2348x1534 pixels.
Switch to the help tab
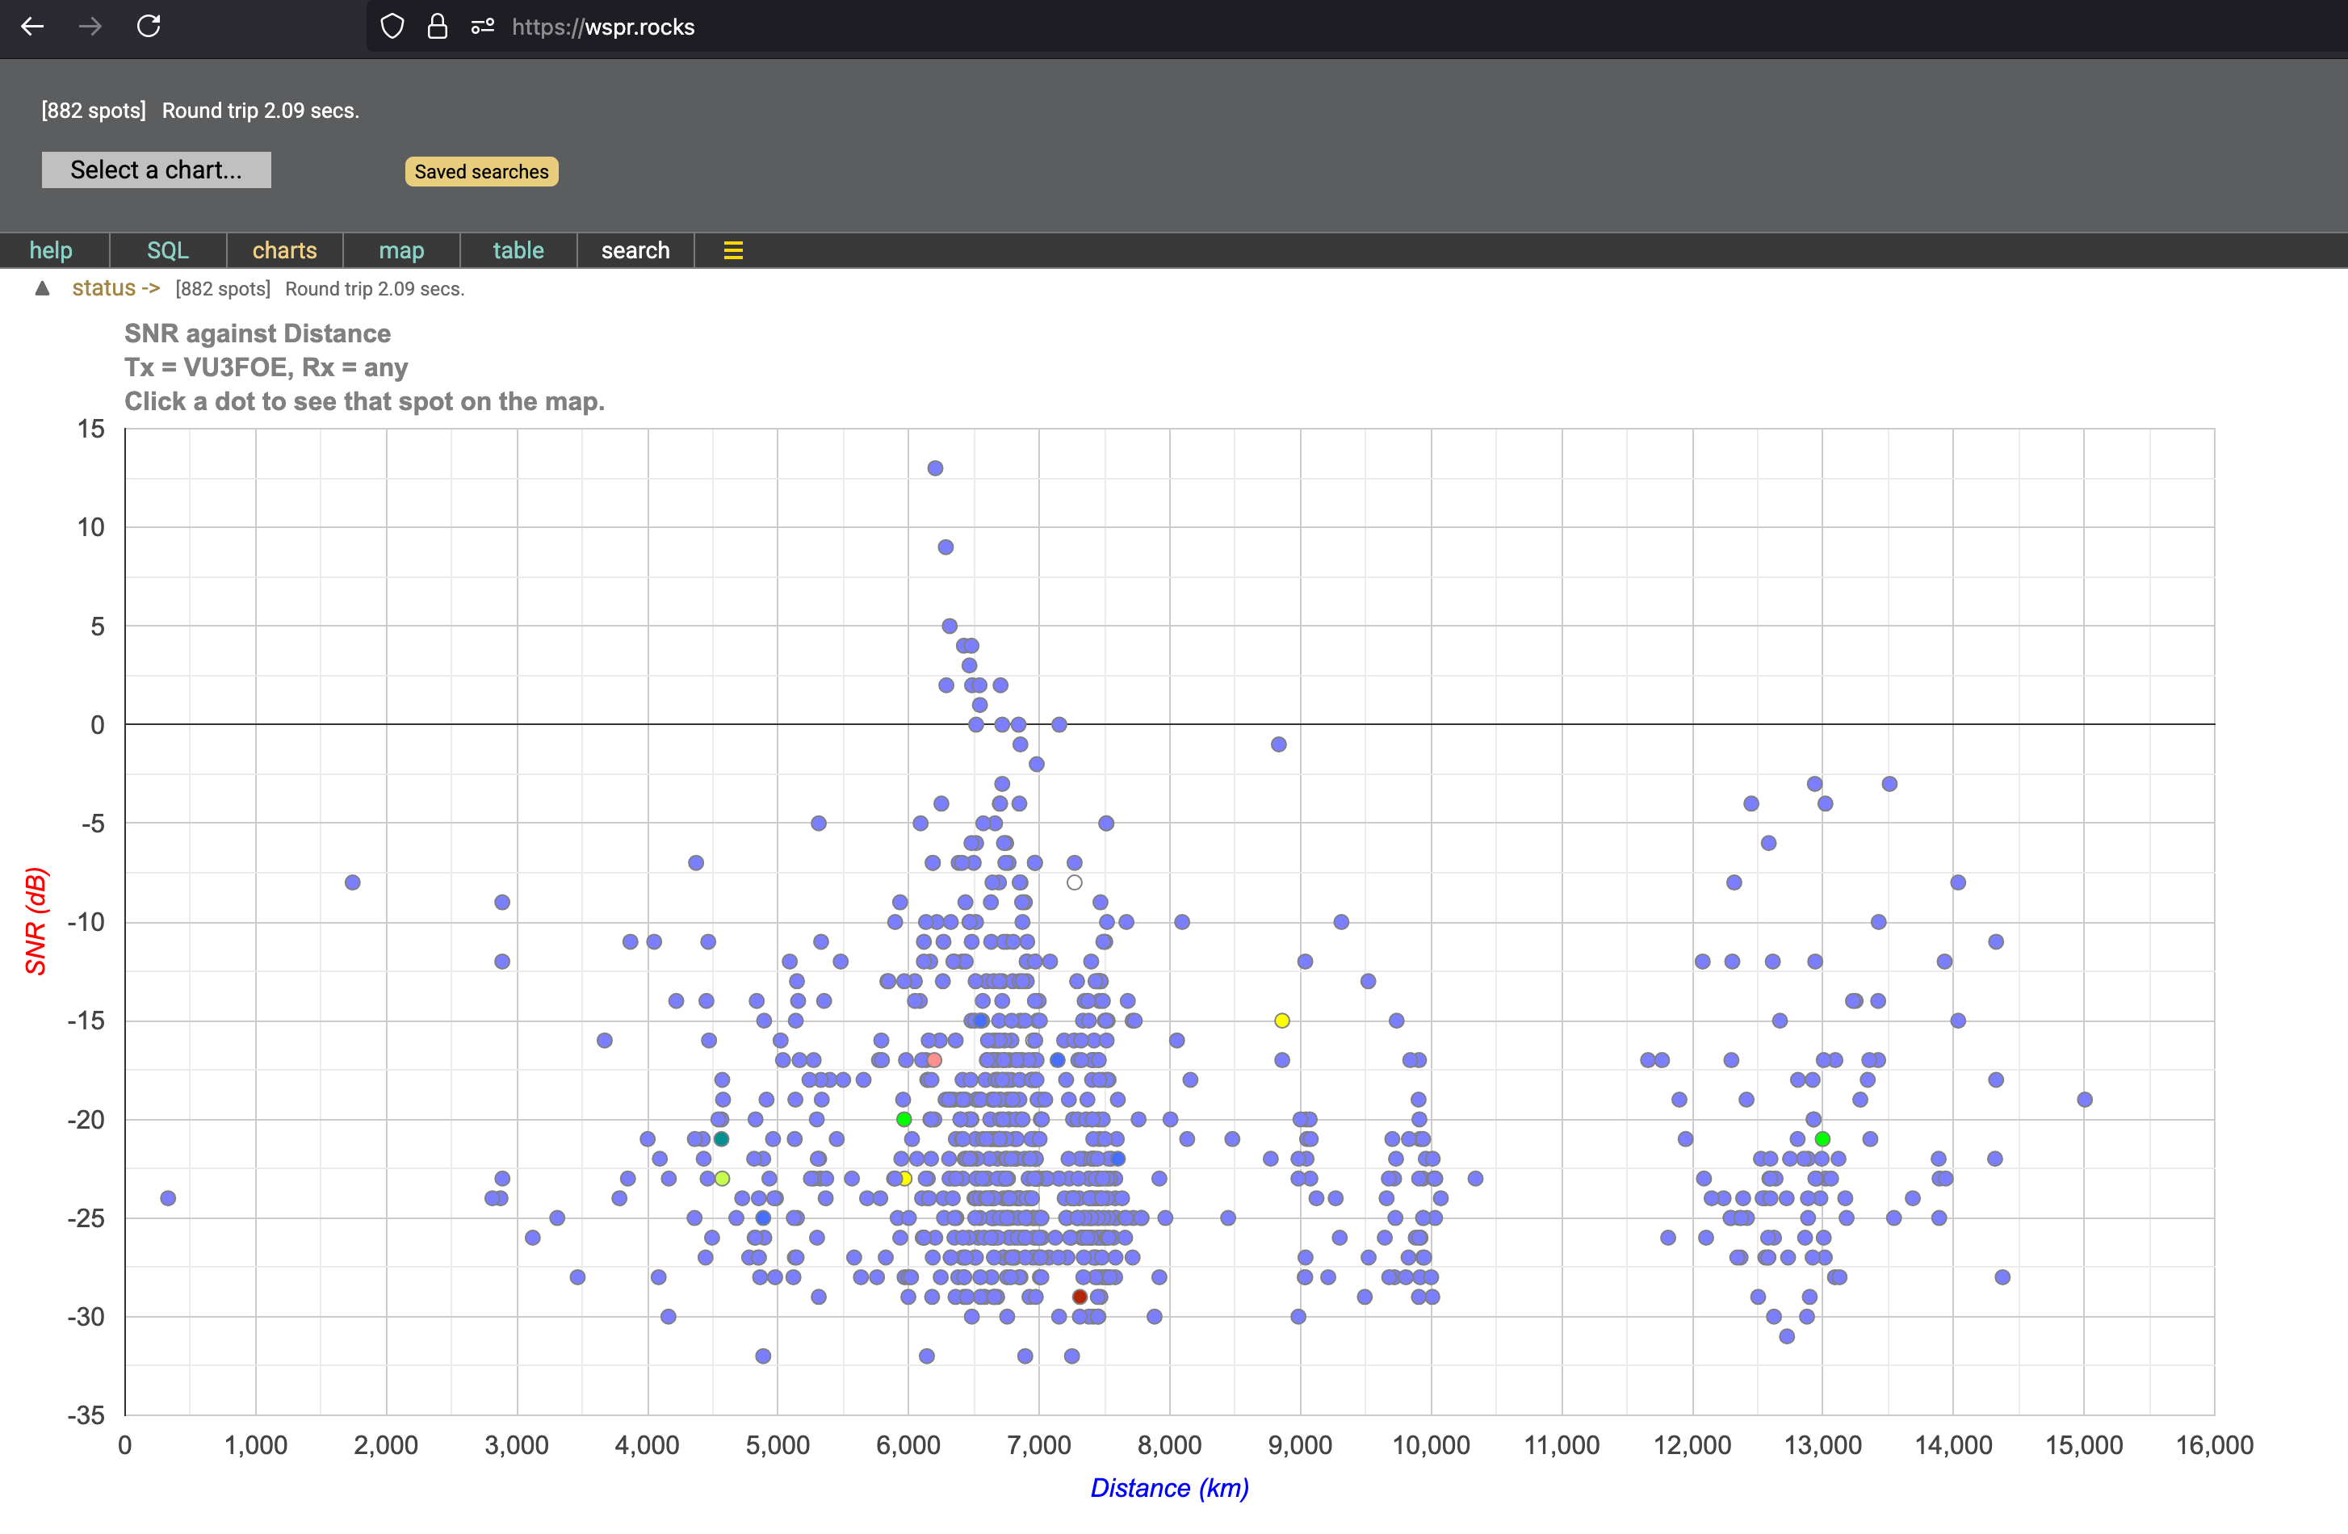52,250
